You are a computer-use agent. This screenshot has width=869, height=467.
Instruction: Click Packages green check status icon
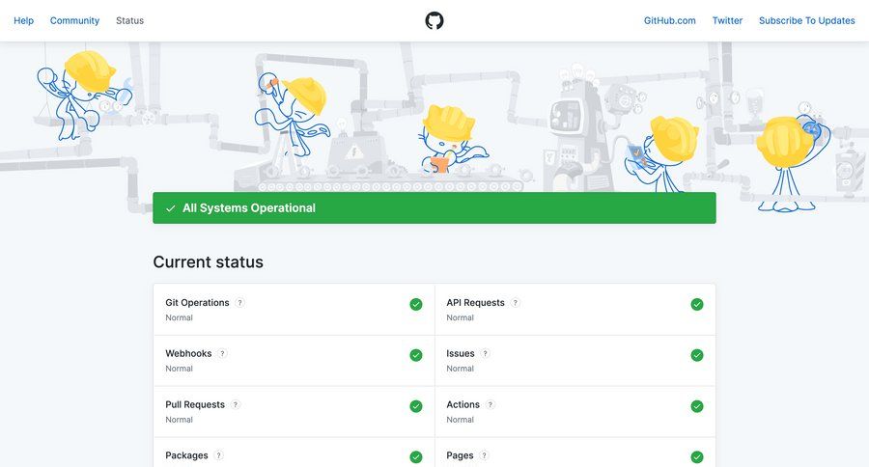point(416,457)
